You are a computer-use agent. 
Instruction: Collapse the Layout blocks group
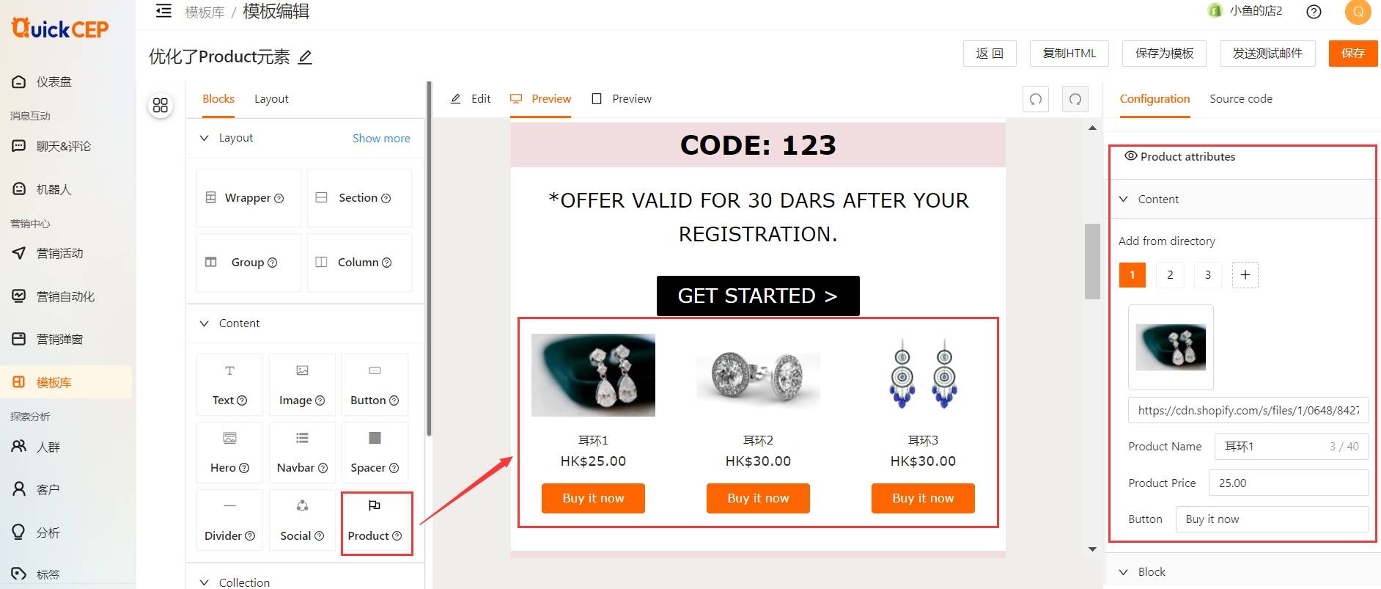tap(205, 138)
